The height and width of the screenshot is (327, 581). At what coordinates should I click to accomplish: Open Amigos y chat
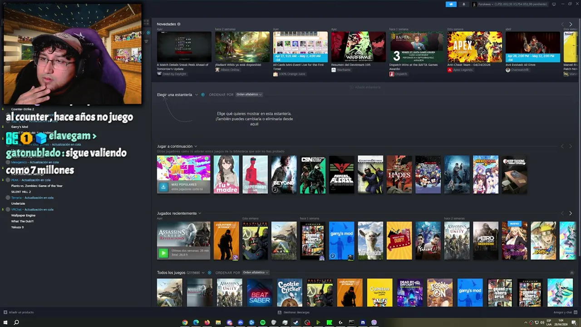point(565,312)
